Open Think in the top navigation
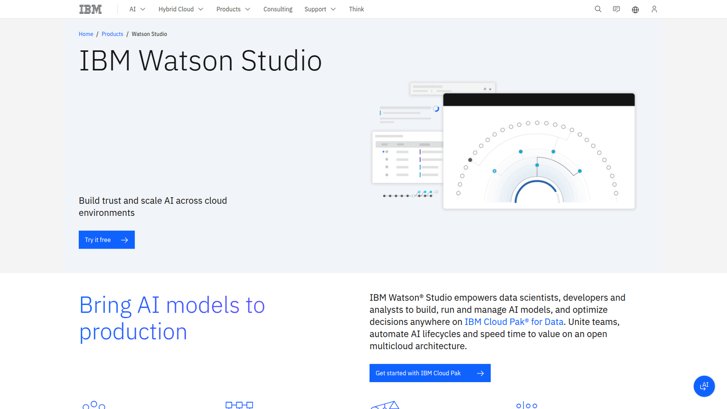Image resolution: width=727 pixels, height=409 pixels. pyautogui.click(x=356, y=9)
